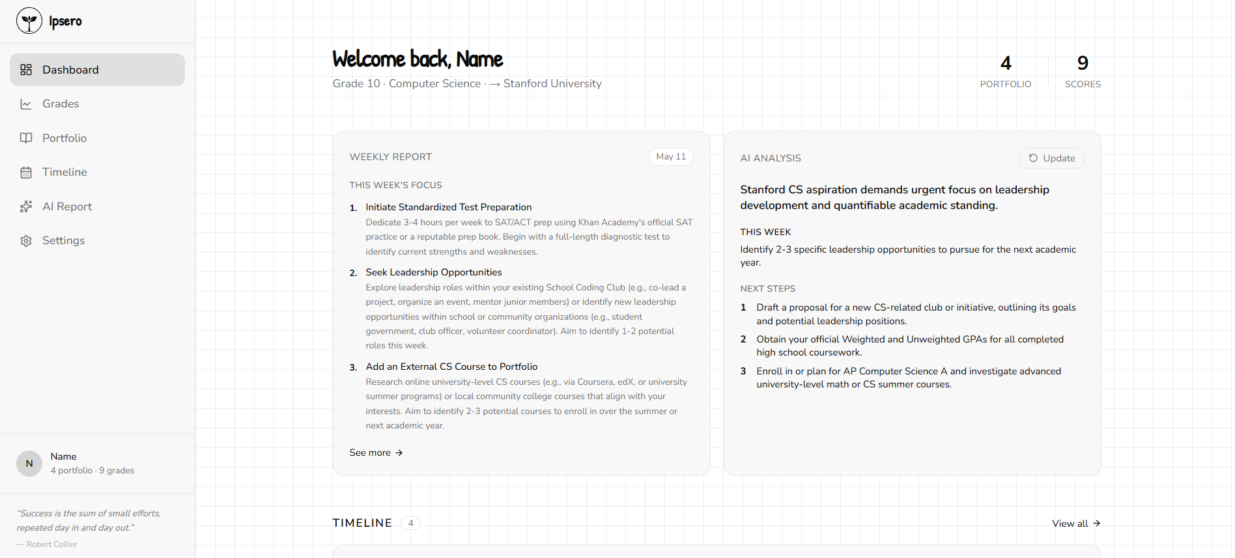The width and height of the screenshot is (1235, 558).
Task: Click the Welcome back, Name heading
Action: 418,59
